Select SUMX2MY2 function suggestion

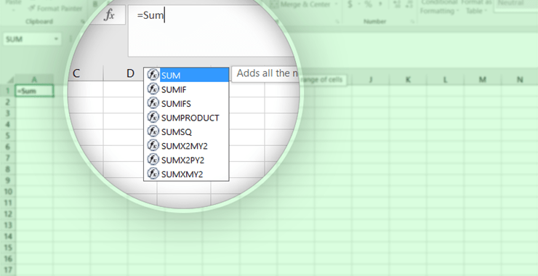(186, 146)
